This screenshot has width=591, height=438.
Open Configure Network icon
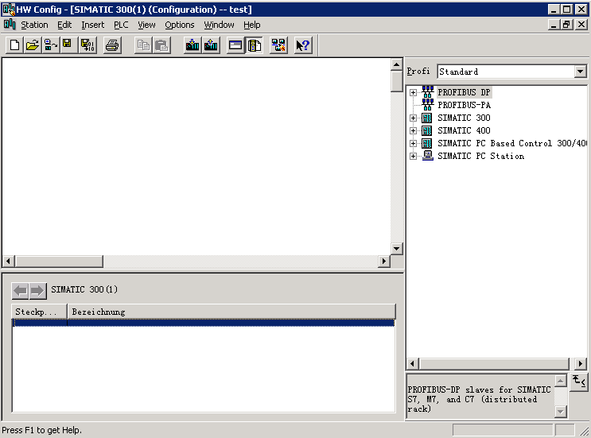click(278, 45)
